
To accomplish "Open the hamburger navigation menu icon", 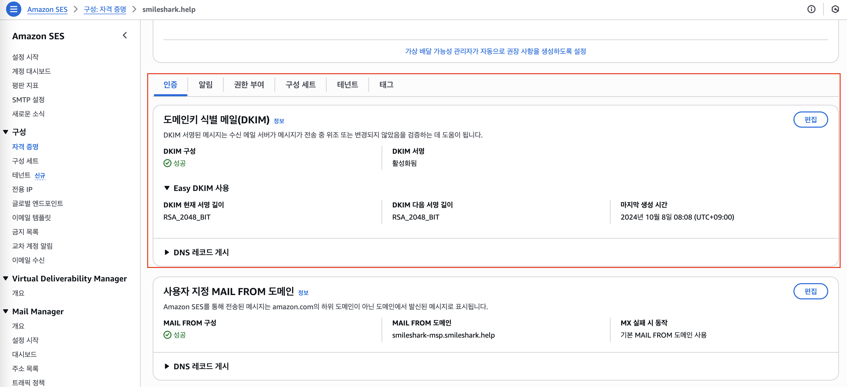I will 13,9.
